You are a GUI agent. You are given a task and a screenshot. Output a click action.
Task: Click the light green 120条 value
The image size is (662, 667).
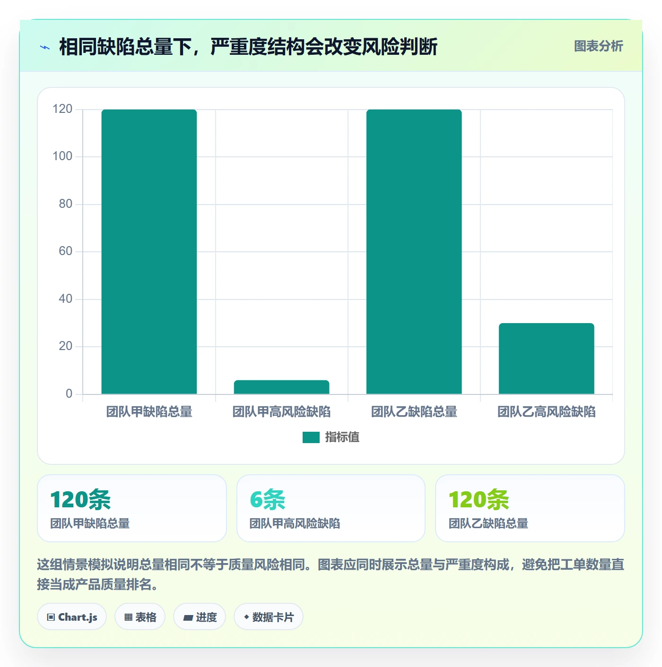[x=479, y=500]
